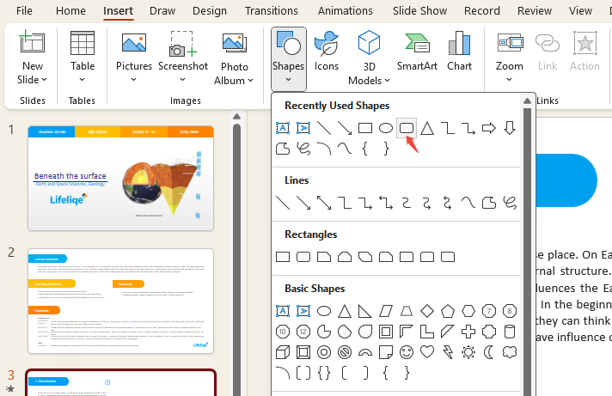Screen dimensions: 612x396
Task: Open the Review tab
Action: [x=535, y=11]
